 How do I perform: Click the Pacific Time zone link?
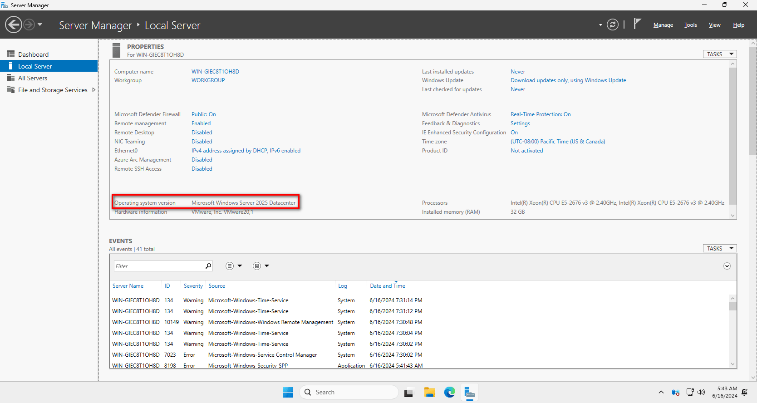pyautogui.click(x=558, y=142)
